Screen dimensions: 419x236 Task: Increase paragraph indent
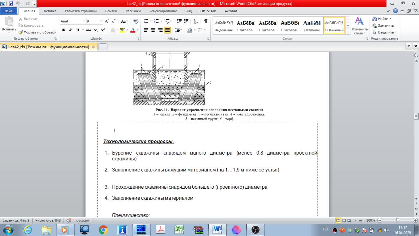[x=186, y=21]
